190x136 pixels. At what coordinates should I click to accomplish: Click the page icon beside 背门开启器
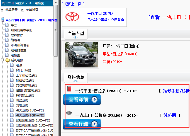click(x=12, y=70)
